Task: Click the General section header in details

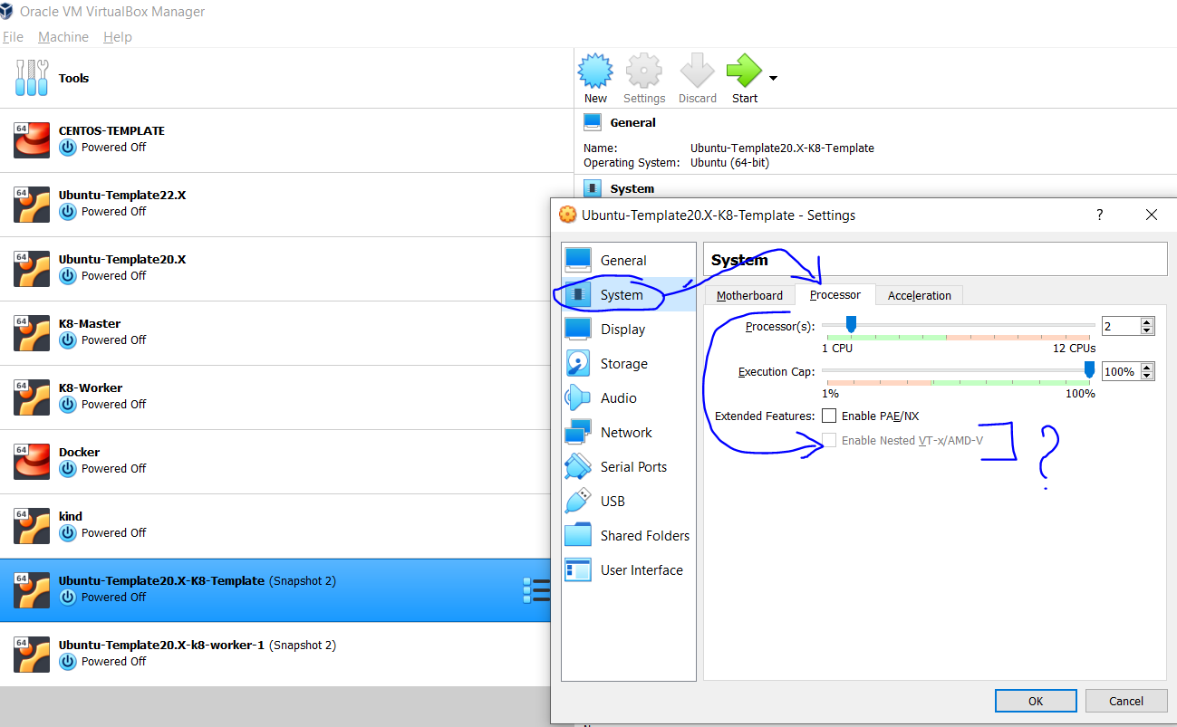Action: pyautogui.click(x=632, y=122)
